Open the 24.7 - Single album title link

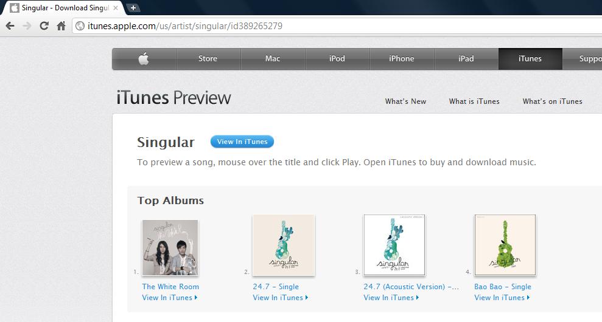pyautogui.click(x=276, y=287)
